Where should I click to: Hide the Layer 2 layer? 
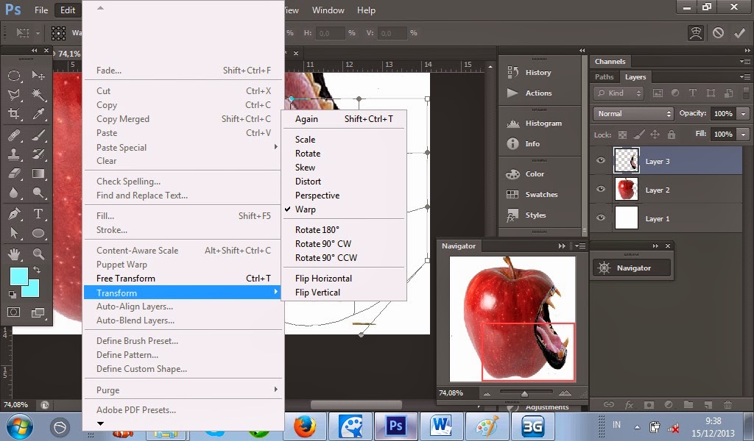(x=601, y=189)
